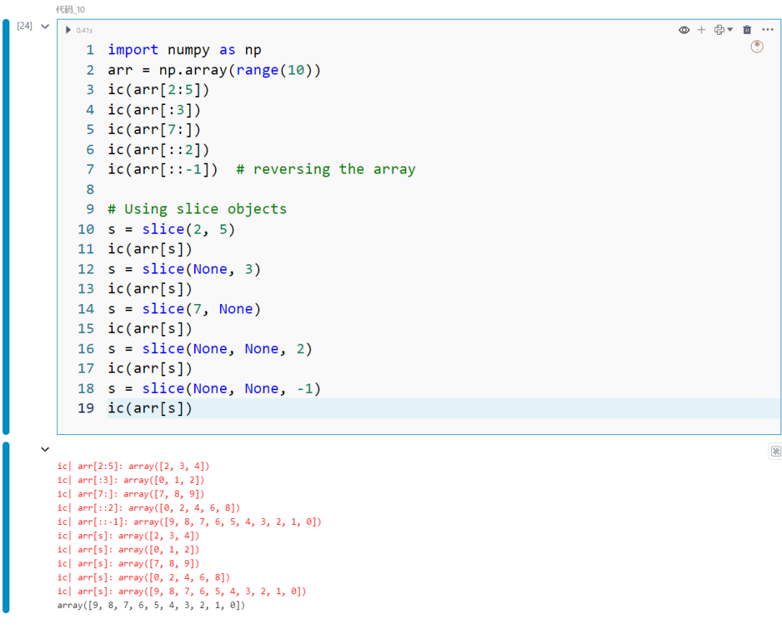
Task: Open the dropdown arrow next to copy-cell icon
Action: (x=728, y=30)
